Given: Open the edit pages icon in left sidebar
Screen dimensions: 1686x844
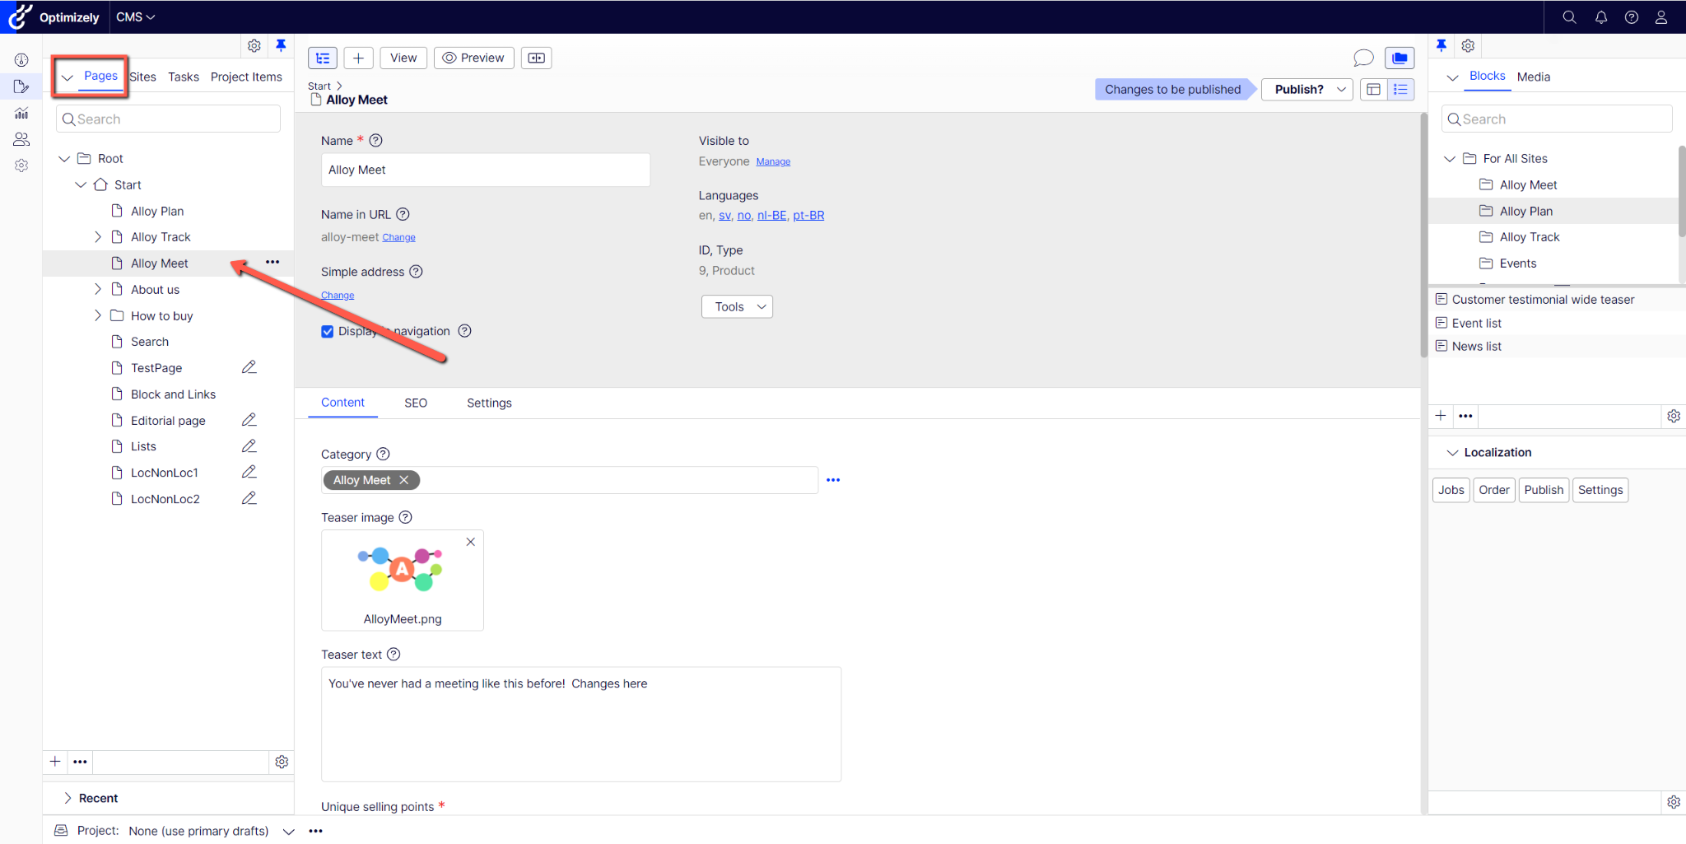Looking at the screenshot, I should [21, 86].
